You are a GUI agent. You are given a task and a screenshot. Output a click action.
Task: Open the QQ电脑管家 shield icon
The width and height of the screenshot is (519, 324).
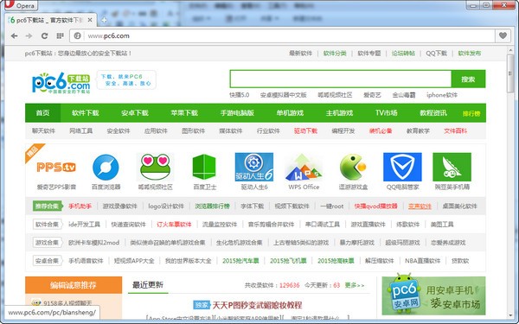click(x=402, y=168)
